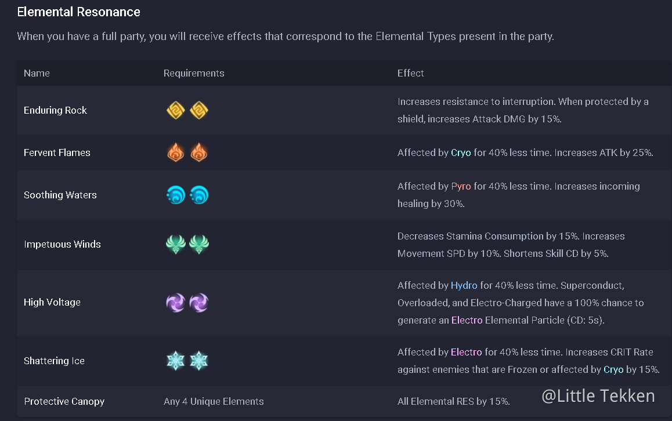This screenshot has width=672, height=421.
Task: Click the first Pyro flame icon
Action: click(175, 153)
